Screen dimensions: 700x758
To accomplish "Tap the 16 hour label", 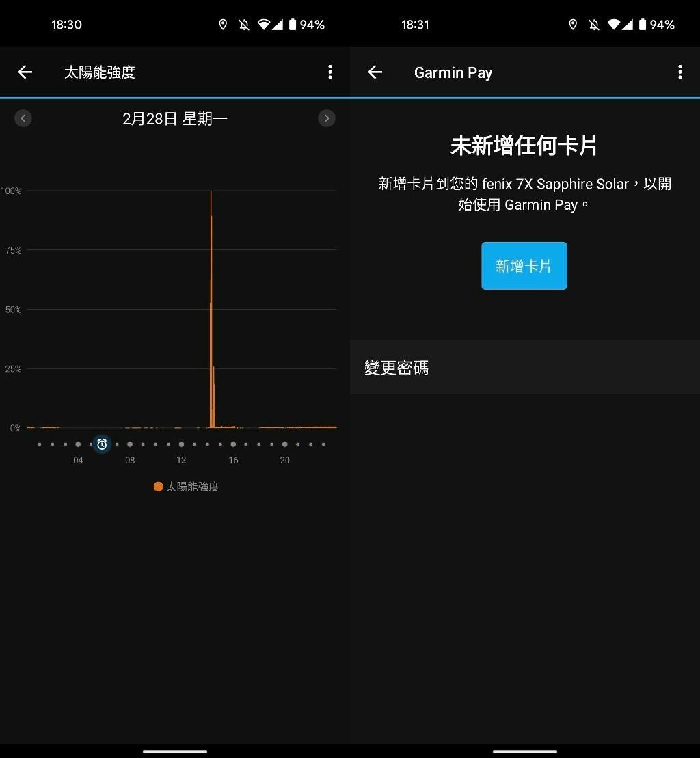I will (x=234, y=460).
